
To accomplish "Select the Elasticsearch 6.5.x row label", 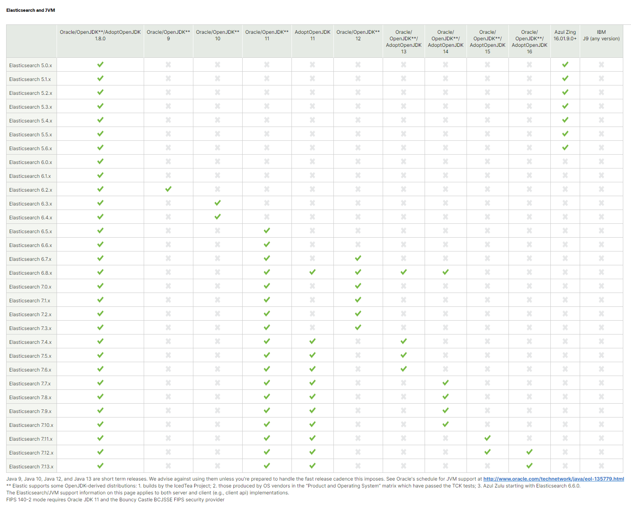I will [31, 232].
